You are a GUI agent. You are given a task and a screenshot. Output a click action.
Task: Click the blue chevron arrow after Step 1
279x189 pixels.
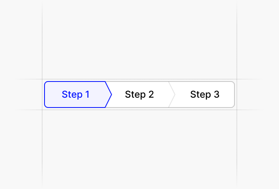[x=109, y=94]
